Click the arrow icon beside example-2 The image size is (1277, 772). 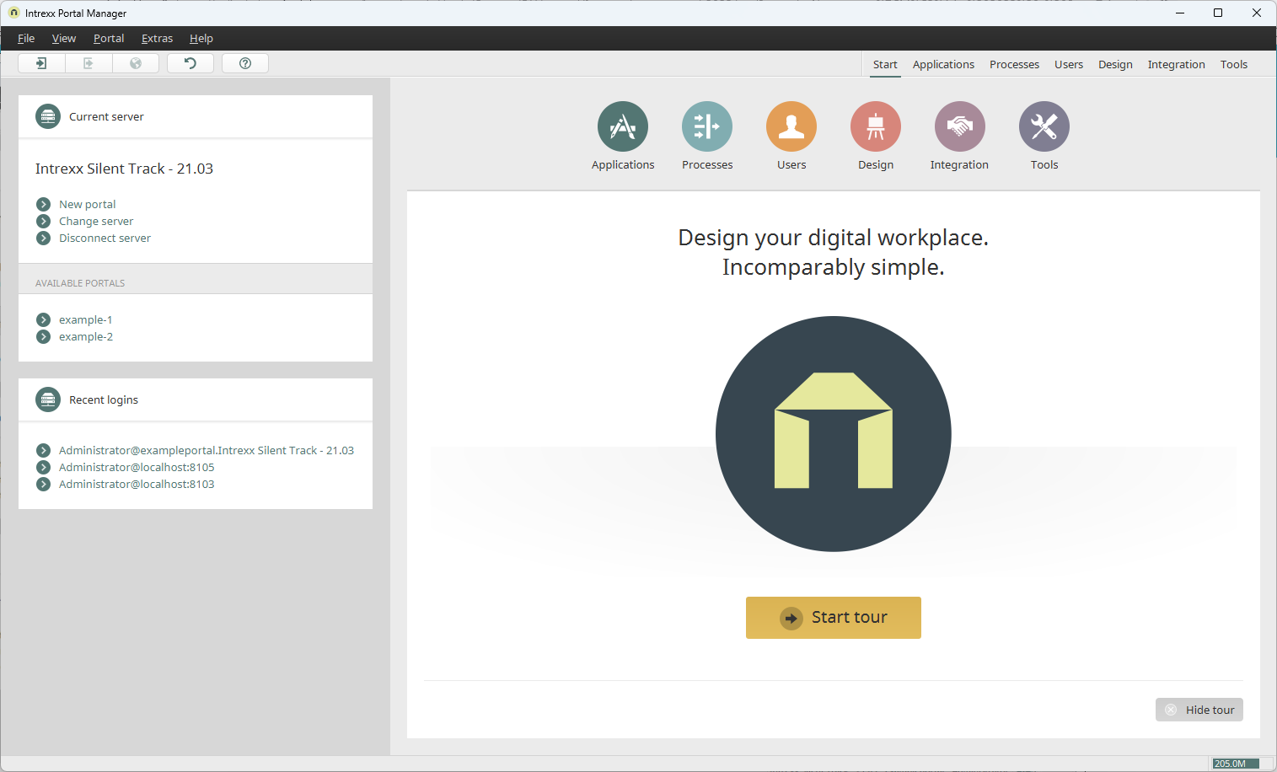coord(44,336)
